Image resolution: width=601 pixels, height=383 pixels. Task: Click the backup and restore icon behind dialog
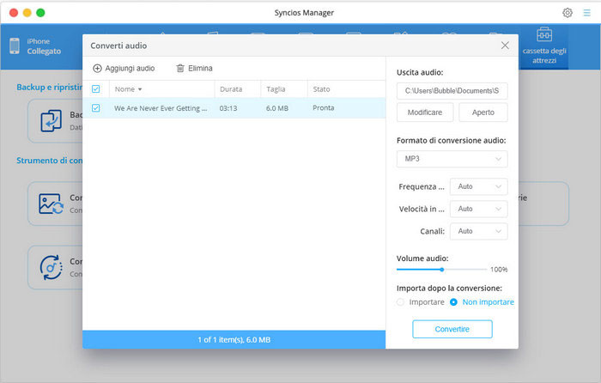point(52,121)
